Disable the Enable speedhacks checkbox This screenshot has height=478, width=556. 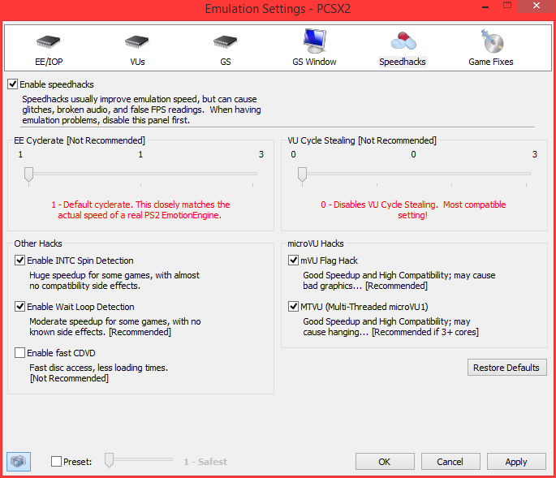[13, 84]
